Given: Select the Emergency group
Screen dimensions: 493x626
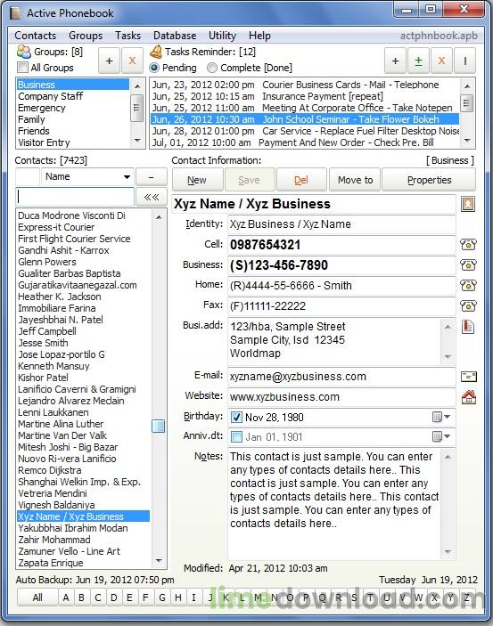Looking at the screenshot, I should (73, 108).
